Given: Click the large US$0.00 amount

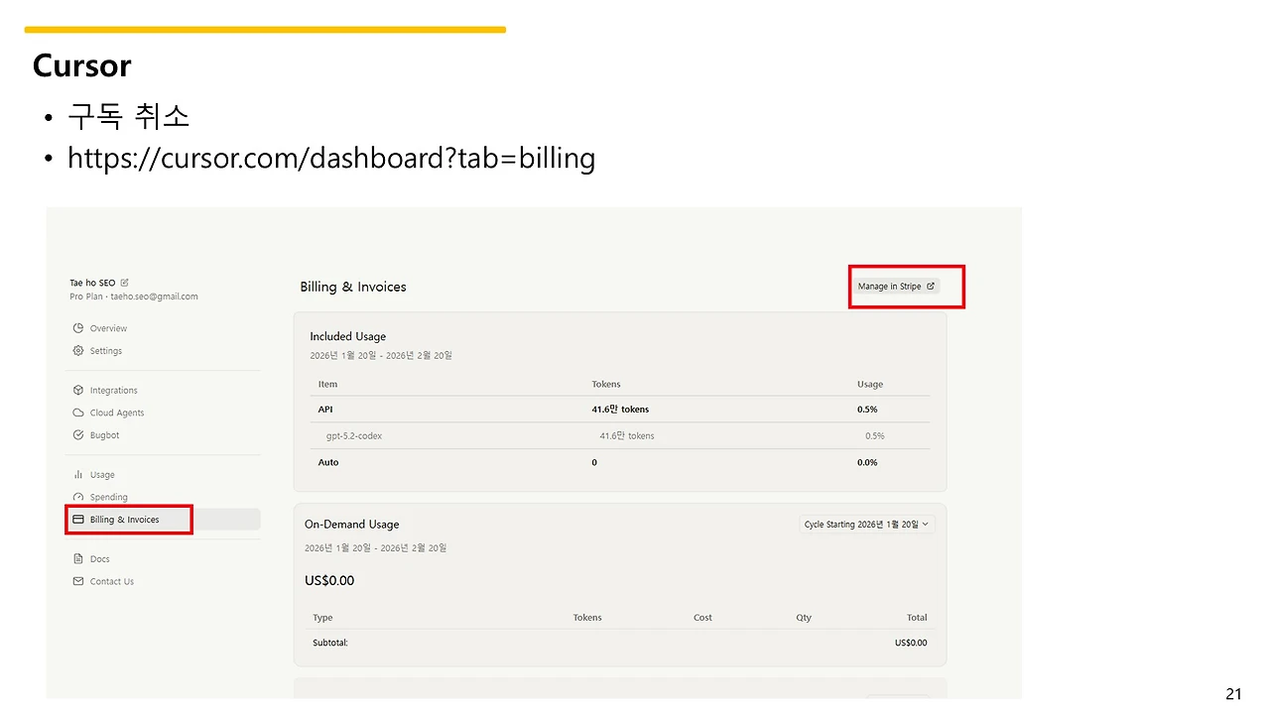Looking at the screenshot, I should click(x=329, y=580).
